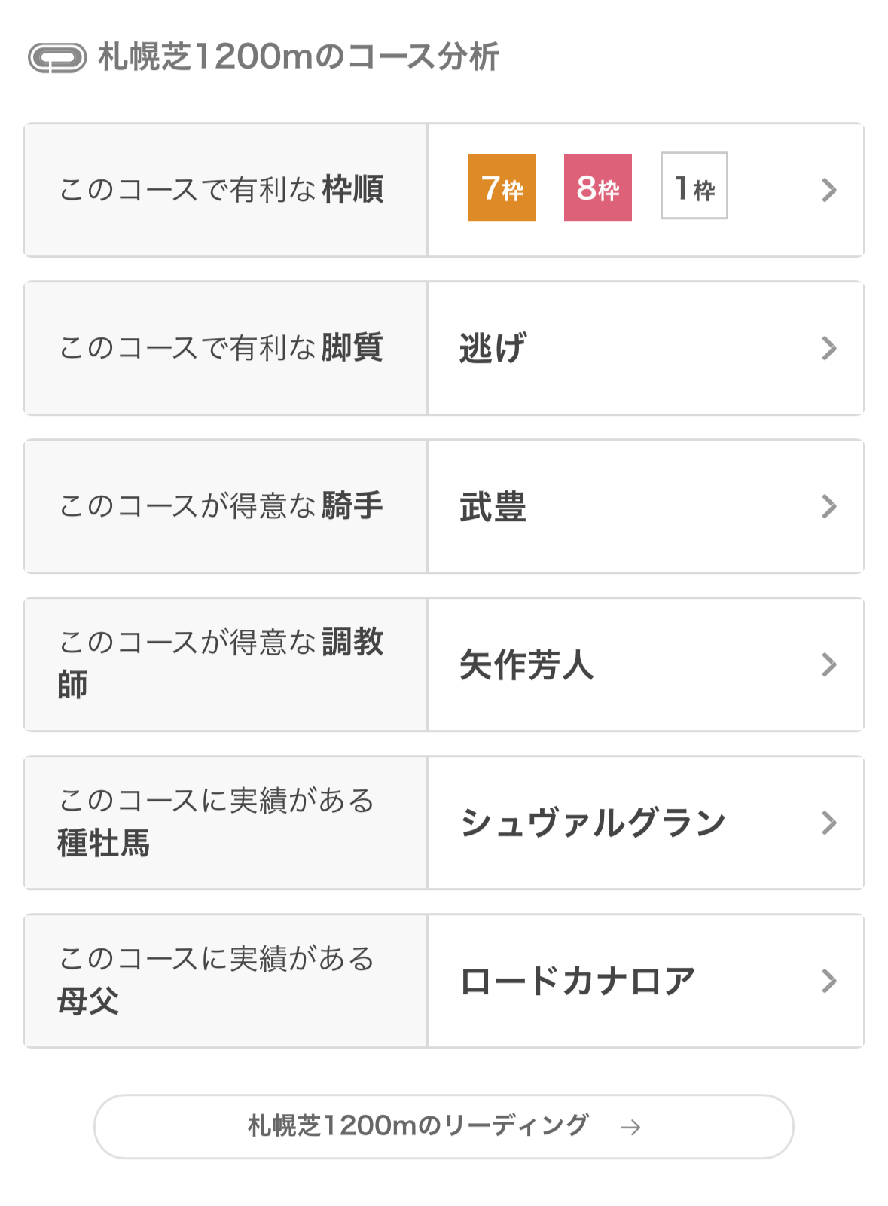Open trainer 矢作芳人 details
888x1206 pixels.
526,664
